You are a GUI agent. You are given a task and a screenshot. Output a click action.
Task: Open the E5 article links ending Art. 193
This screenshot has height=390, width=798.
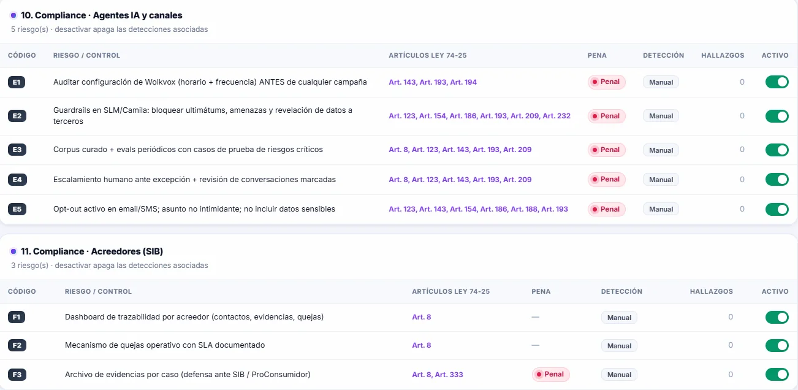[478, 209]
